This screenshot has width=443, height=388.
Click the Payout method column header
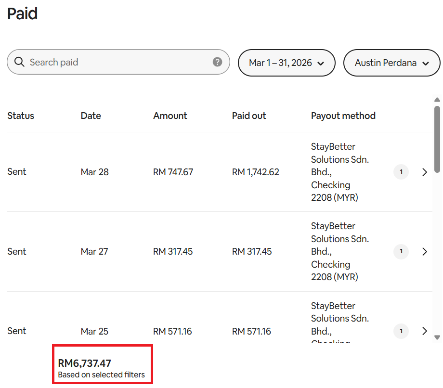(x=343, y=116)
